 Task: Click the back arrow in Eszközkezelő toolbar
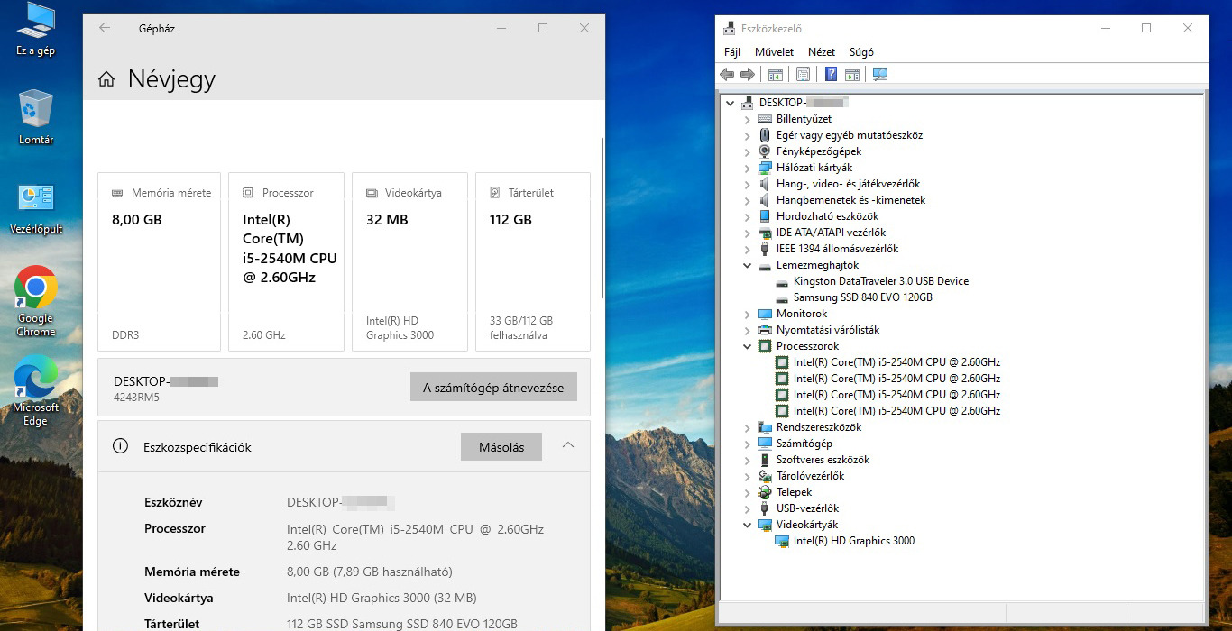[727, 74]
